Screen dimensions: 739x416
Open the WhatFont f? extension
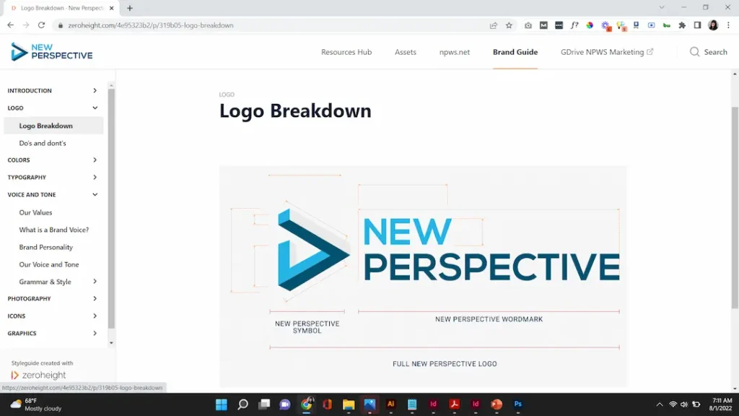coord(574,25)
